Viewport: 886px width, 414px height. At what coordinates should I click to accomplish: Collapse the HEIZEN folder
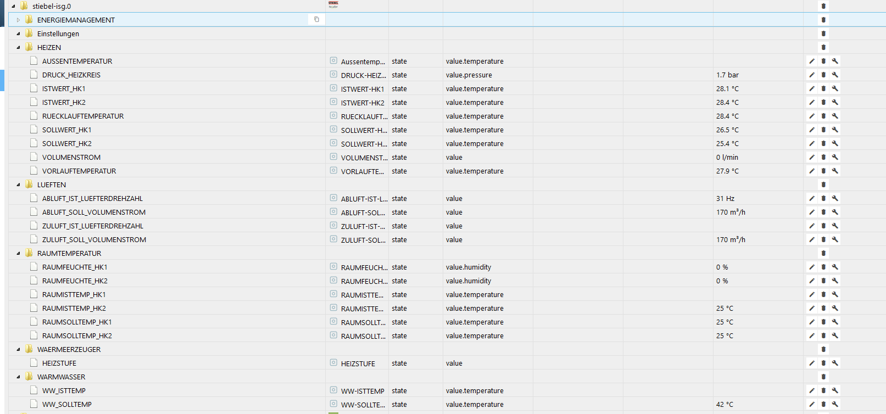pyautogui.click(x=18, y=47)
